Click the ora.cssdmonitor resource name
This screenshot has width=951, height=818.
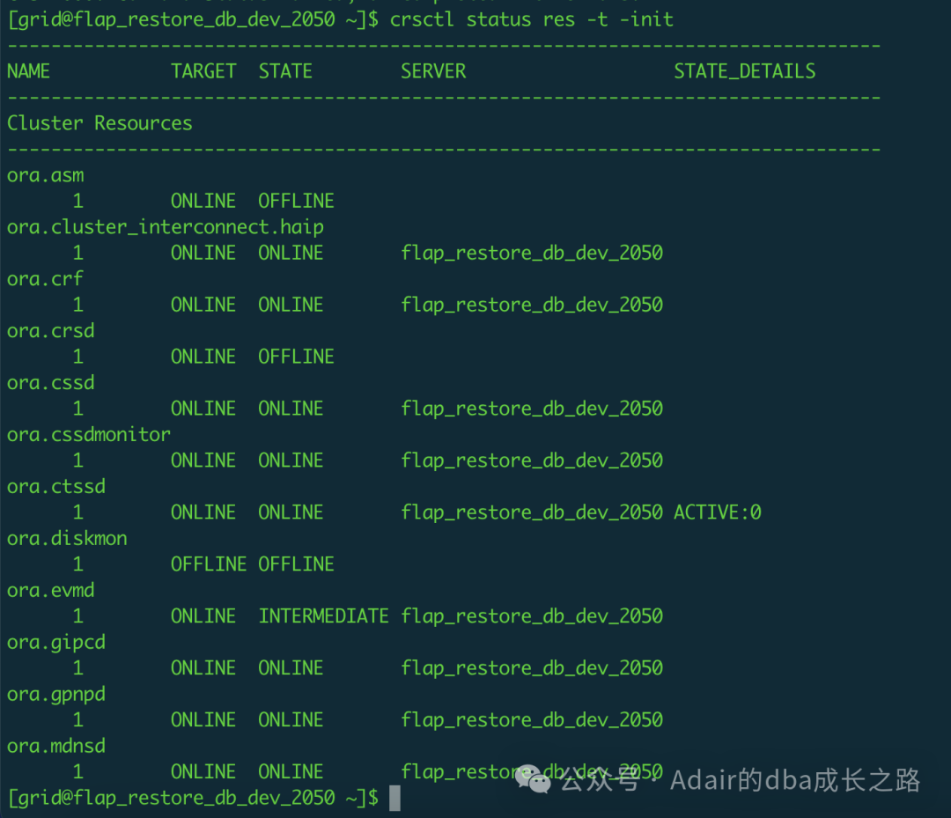click(x=89, y=435)
